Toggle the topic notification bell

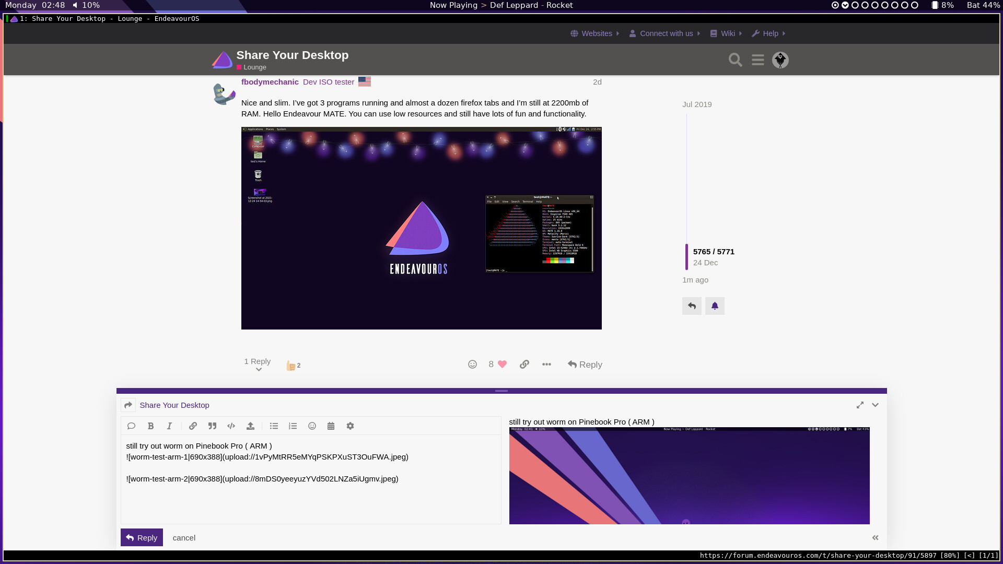click(715, 306)
